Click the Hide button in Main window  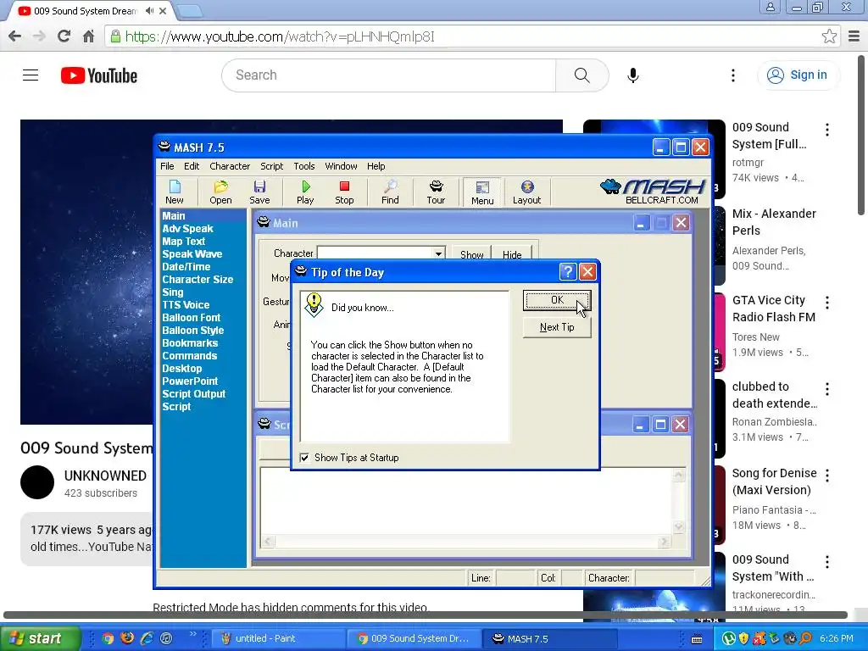coord(512,254)
